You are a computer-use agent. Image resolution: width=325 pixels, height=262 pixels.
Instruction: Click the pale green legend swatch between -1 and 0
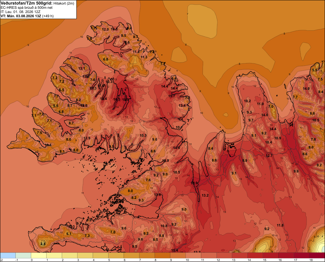pos(23,255)
